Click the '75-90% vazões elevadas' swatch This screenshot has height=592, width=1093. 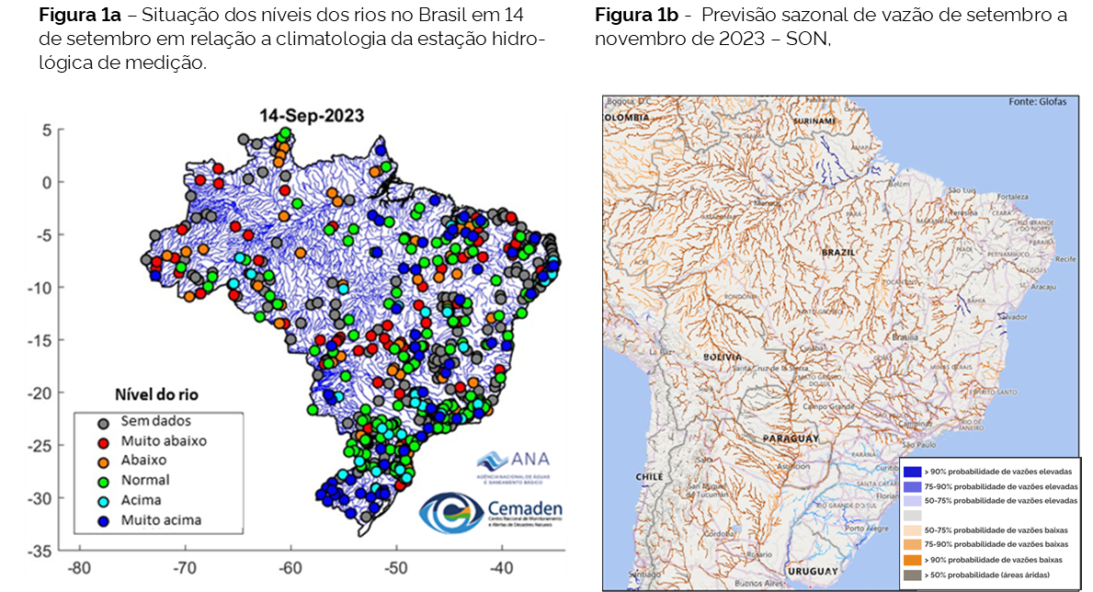(x=912, y=486)
